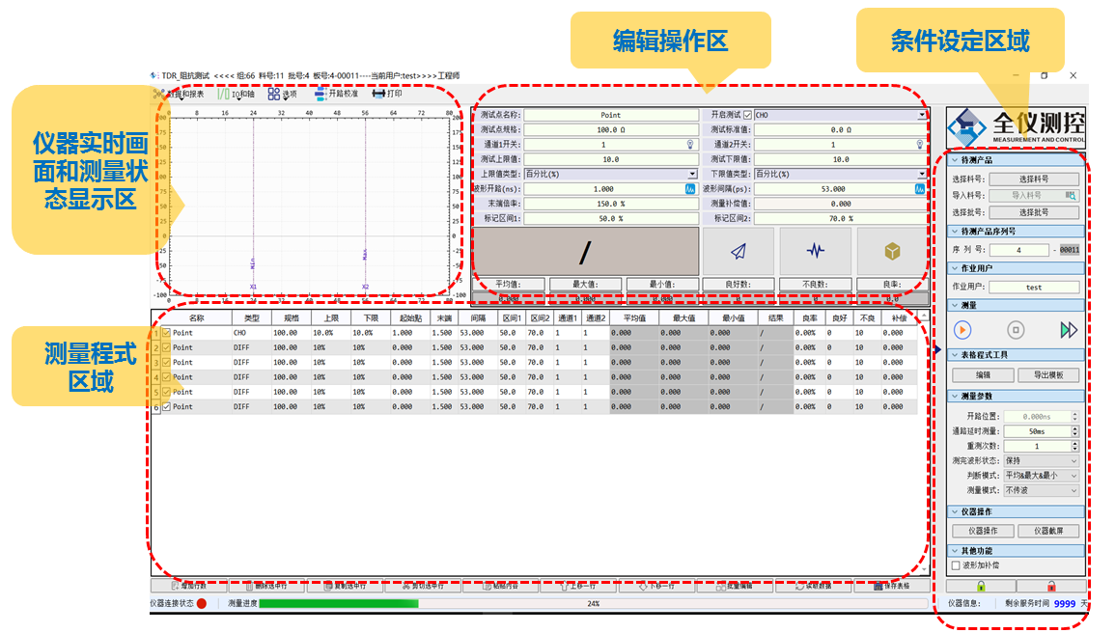Click the gold cube icon button
Viewport: 1115px width, 633px height.
[x=892, y=251]
